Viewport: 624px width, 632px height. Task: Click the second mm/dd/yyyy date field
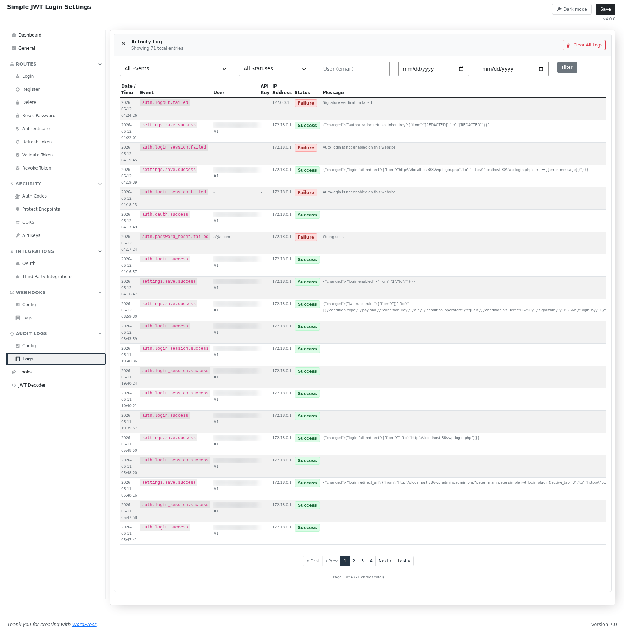coord(513,69)
